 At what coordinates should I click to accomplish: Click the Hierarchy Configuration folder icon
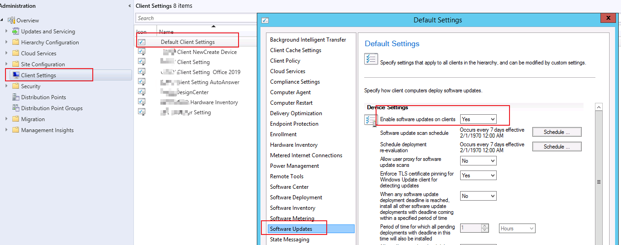click(x=16, y=42)
